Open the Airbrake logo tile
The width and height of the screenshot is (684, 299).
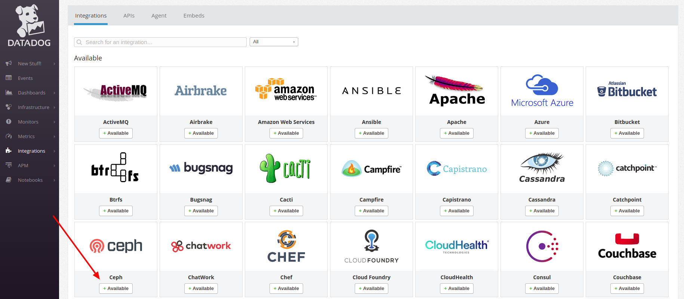201,91
